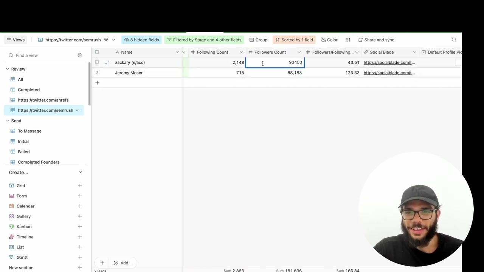This screenshot has width=484, height=272.
Task: Click the row height icon
Action: pyautogui.click(x=348, y=40)
